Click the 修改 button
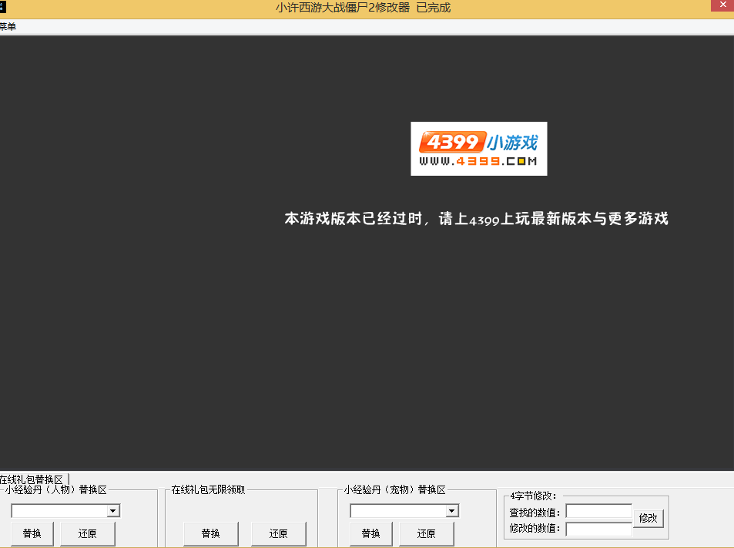 [649, 518]
